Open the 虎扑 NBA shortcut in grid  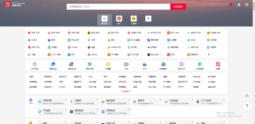(173, 33)
